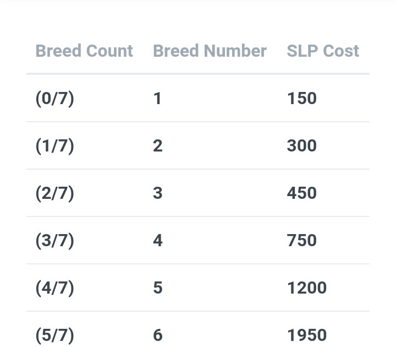Click the 150 SLP cost value
Screen dimensions: 396x347
pyautogui.click(x=302, y=99)
